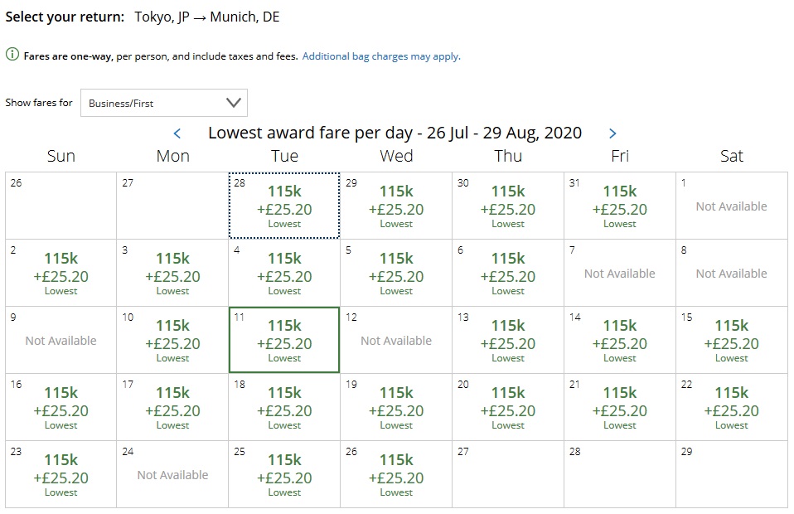Open the Business/First fare class dropdown
This screenshot has width=794, height=514.
click(x=164, y=103)
